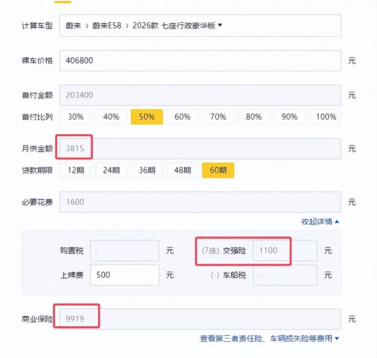Select 60% down payment ratio
Screen dimensions: 377x358
coord(182,117)
